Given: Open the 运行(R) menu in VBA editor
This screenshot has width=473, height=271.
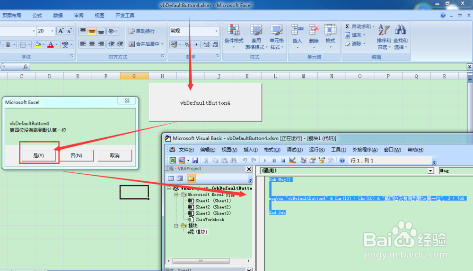Looking at the screenshot, I should click(x=317, y=150).
